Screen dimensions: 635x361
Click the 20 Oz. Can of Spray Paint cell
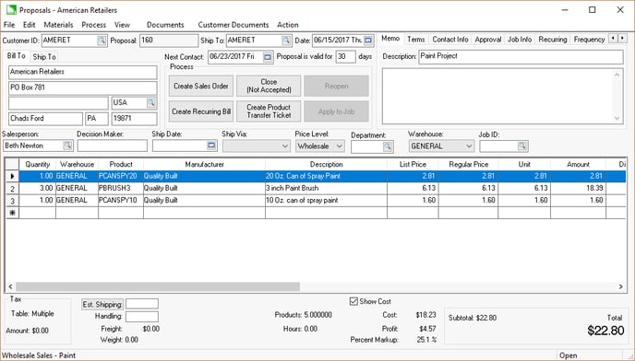coord(326,176)
